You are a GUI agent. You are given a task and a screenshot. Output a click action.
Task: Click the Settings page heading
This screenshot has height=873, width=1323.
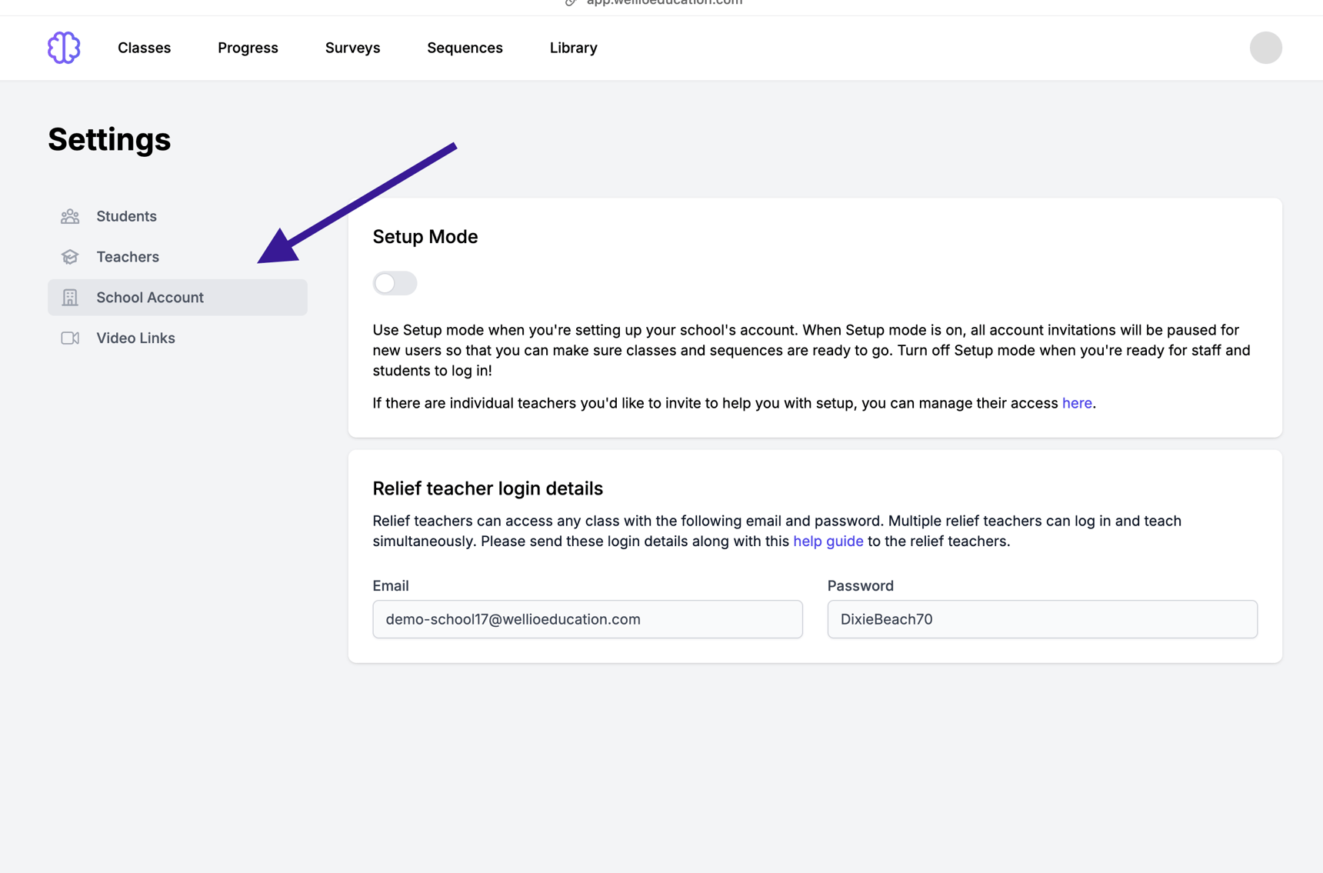coord(109,139)
